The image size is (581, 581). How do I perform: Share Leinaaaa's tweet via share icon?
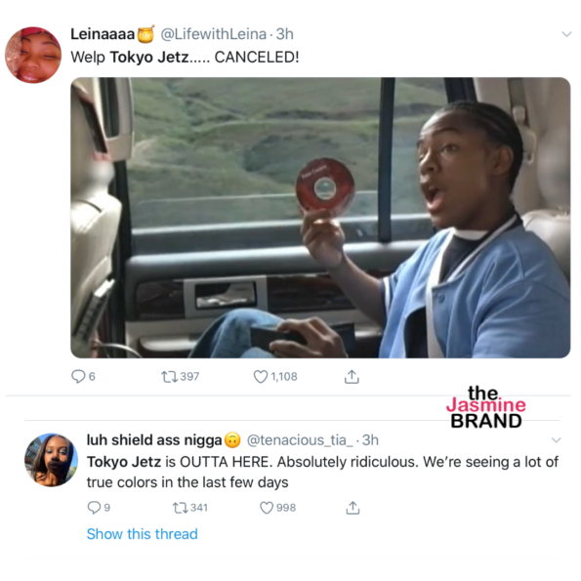[352, 377]
